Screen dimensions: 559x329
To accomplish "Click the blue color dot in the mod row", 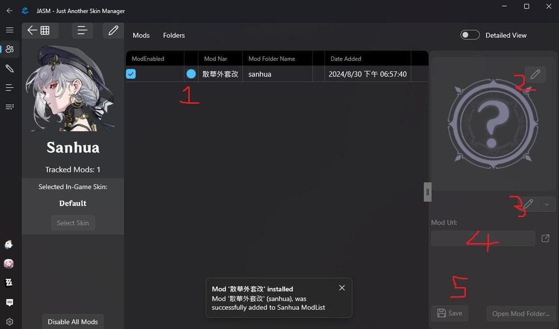I will tap(191, 73).
